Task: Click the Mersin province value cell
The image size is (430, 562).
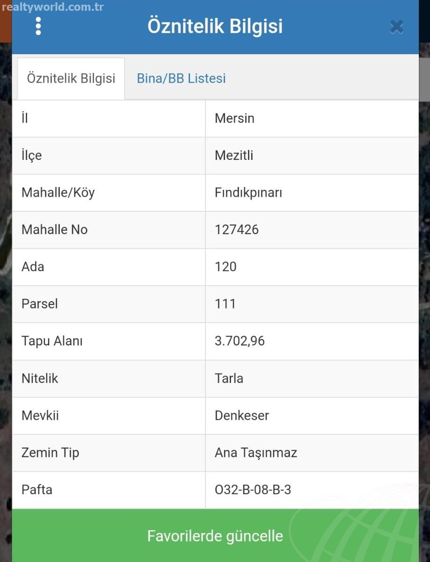Action: click(312, 118)
